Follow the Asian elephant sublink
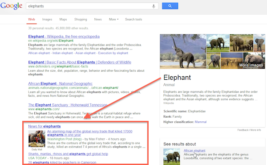 [x=85, y=53]
